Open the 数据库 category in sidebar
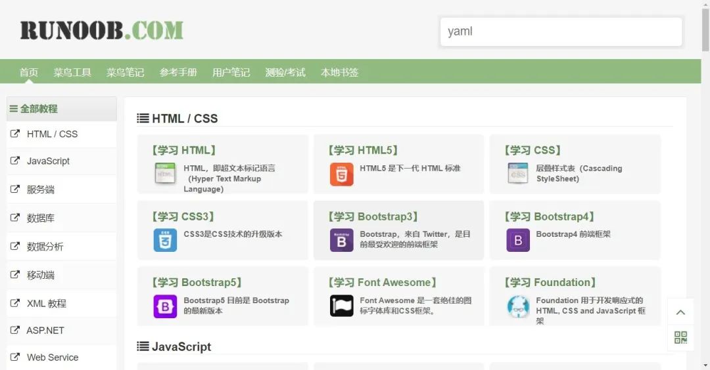 click(x=40, y=218)
